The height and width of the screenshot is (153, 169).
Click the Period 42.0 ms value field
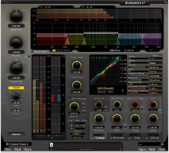pos(77,137)
